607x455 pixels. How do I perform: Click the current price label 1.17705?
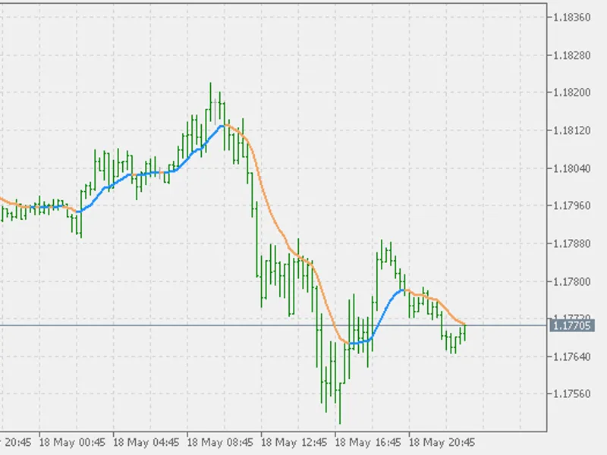click(x=572, y=325)
